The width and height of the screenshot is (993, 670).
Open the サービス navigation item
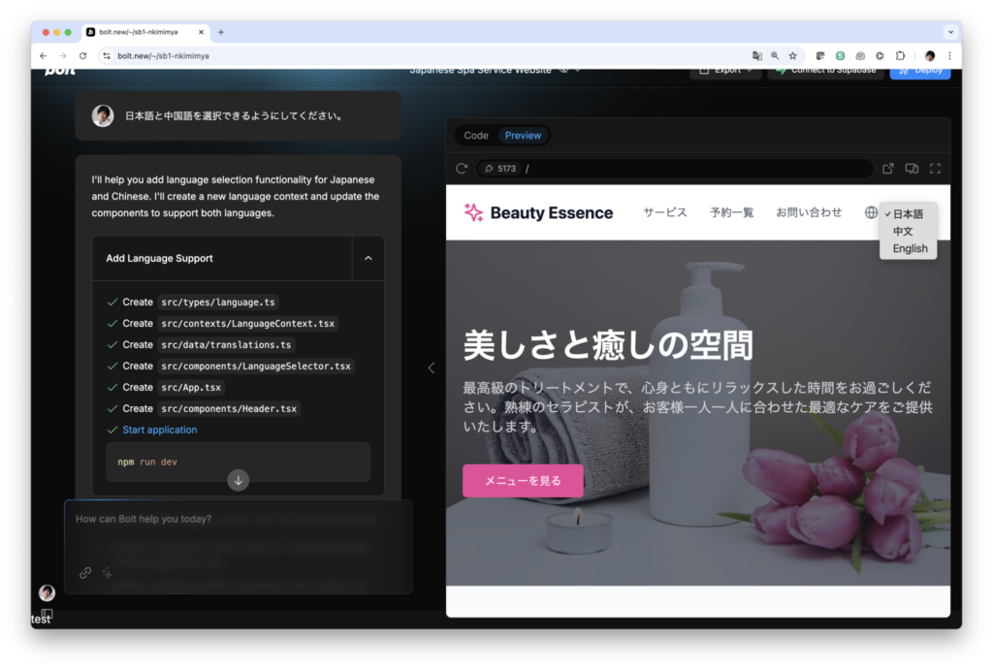(x=664, y=212)
